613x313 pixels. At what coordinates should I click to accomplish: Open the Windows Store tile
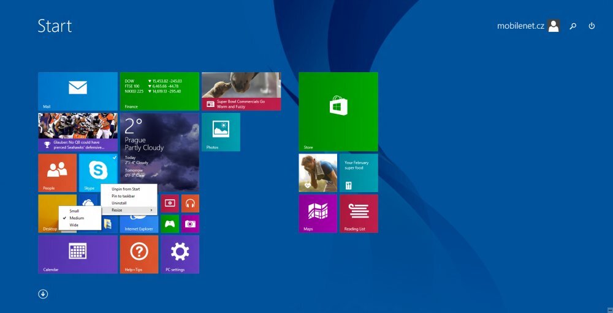click(x=338, y=112)
